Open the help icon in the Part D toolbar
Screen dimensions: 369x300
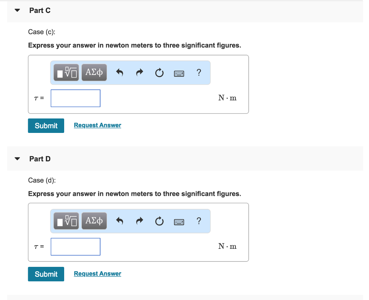[x=199, y=221]
